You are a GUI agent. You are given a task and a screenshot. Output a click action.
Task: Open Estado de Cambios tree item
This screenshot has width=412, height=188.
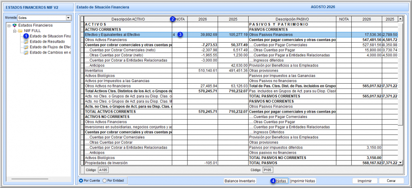coord(50,53)
